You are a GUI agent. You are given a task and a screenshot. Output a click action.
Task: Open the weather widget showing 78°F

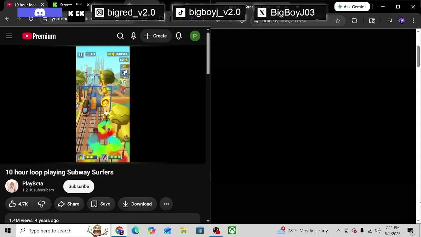(x=303, y=231)
